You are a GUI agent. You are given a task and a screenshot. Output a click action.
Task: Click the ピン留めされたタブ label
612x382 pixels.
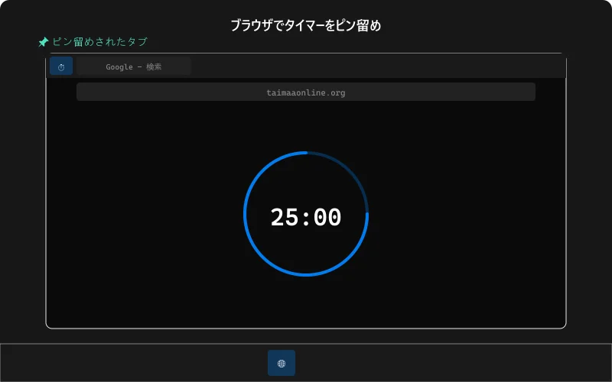point(100,42)
